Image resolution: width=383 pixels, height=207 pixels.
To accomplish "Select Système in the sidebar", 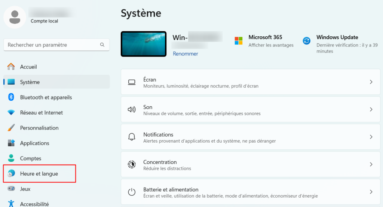I will pyautogui.click(x=30, y=82).
